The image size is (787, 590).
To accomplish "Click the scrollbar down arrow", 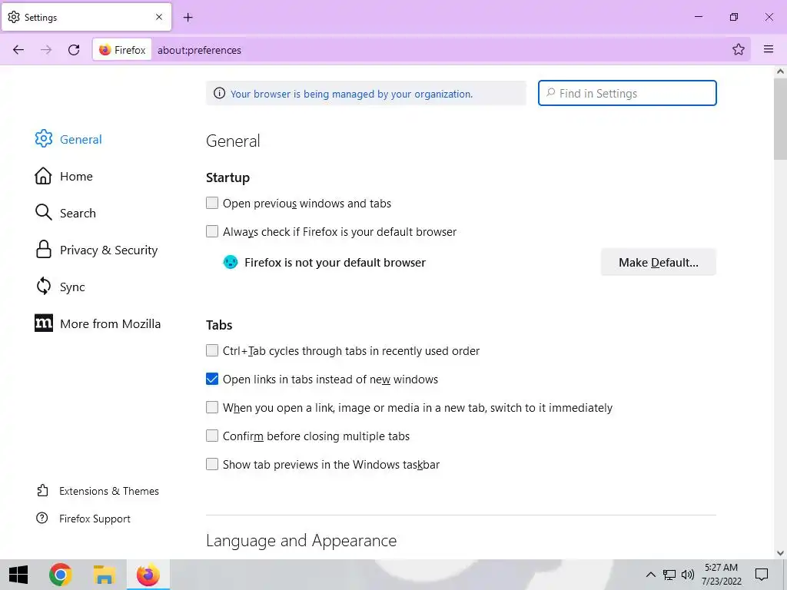I will [x=780, y=553].
